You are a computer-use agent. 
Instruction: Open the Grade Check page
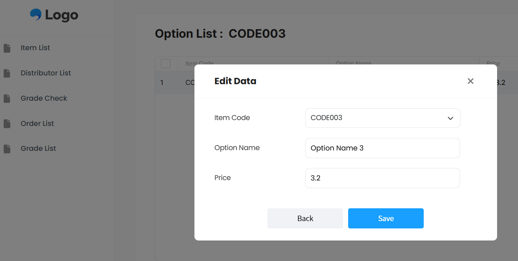click(44, 98)
